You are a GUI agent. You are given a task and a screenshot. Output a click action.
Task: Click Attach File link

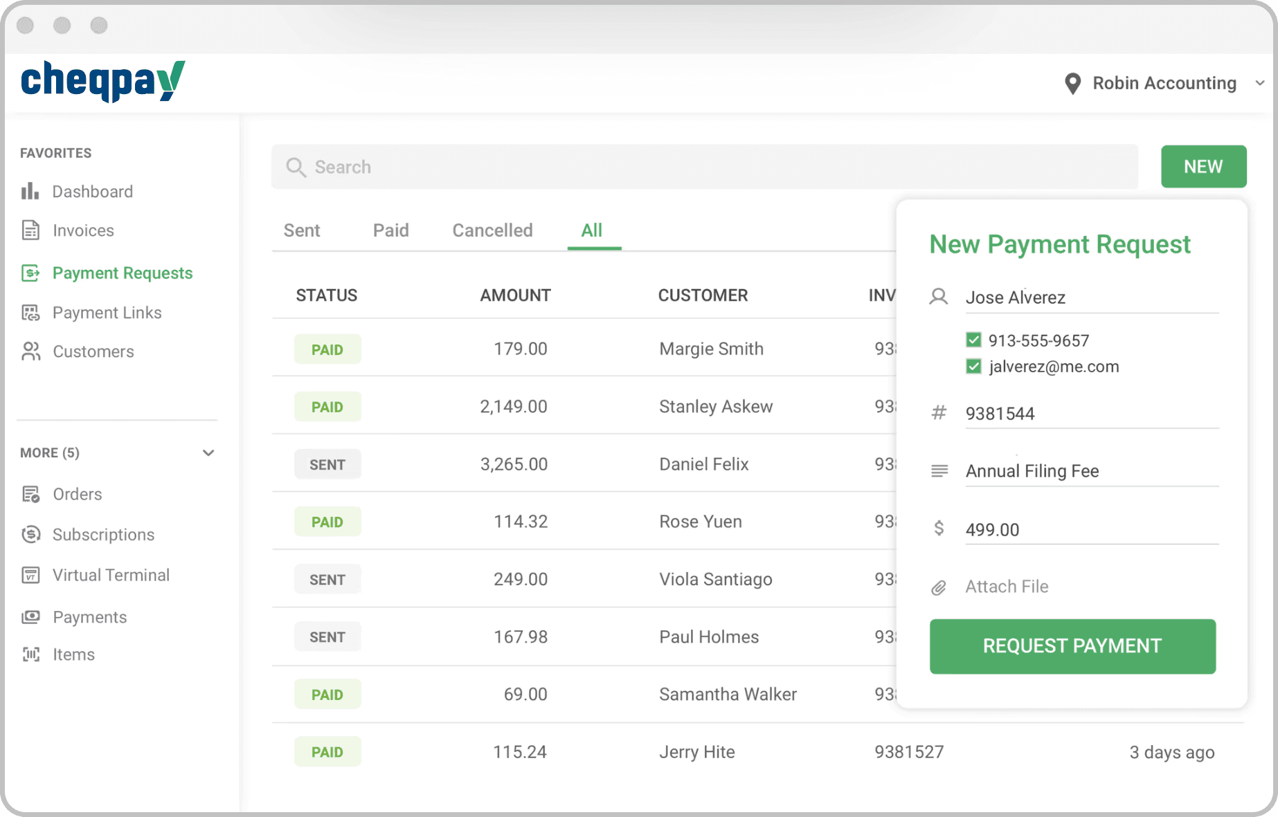pos(1007,587)
